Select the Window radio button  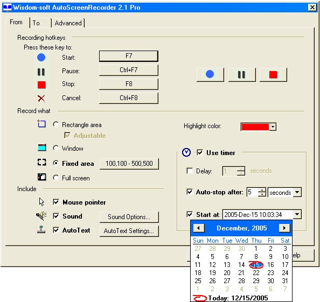(x=56, y=148)
